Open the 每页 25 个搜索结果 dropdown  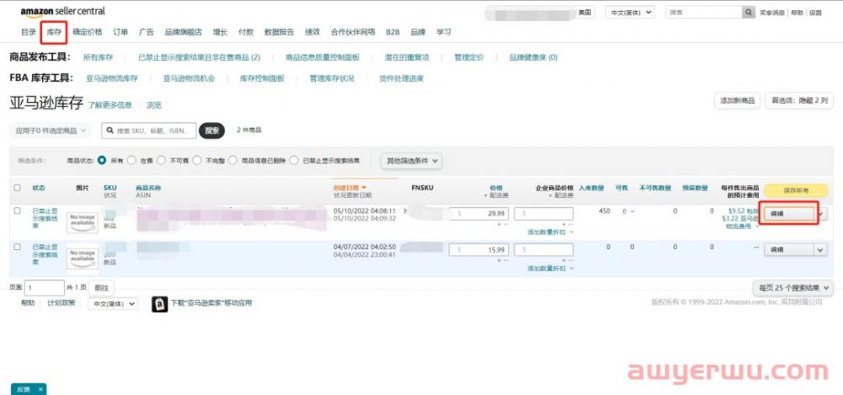[792, 288]
